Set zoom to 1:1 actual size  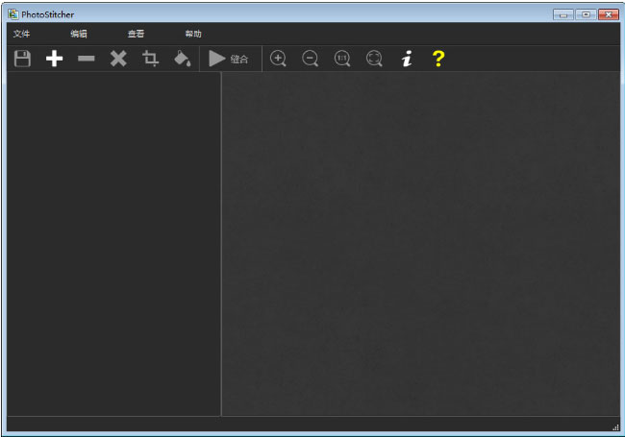pyautogui.click(x=342, y=59)
